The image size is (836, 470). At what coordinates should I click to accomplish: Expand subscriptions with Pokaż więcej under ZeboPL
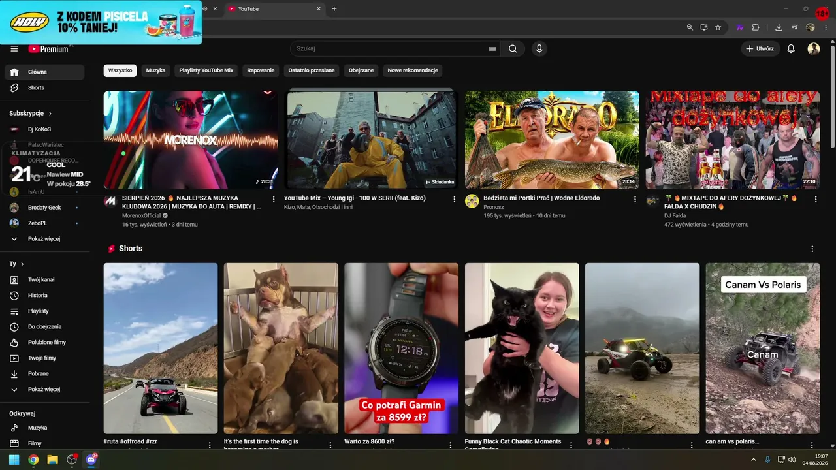[44, 239]
